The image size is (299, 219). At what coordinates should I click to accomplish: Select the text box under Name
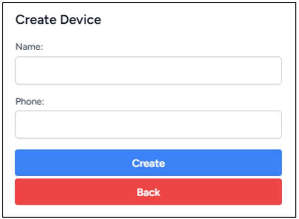point(149,70)
